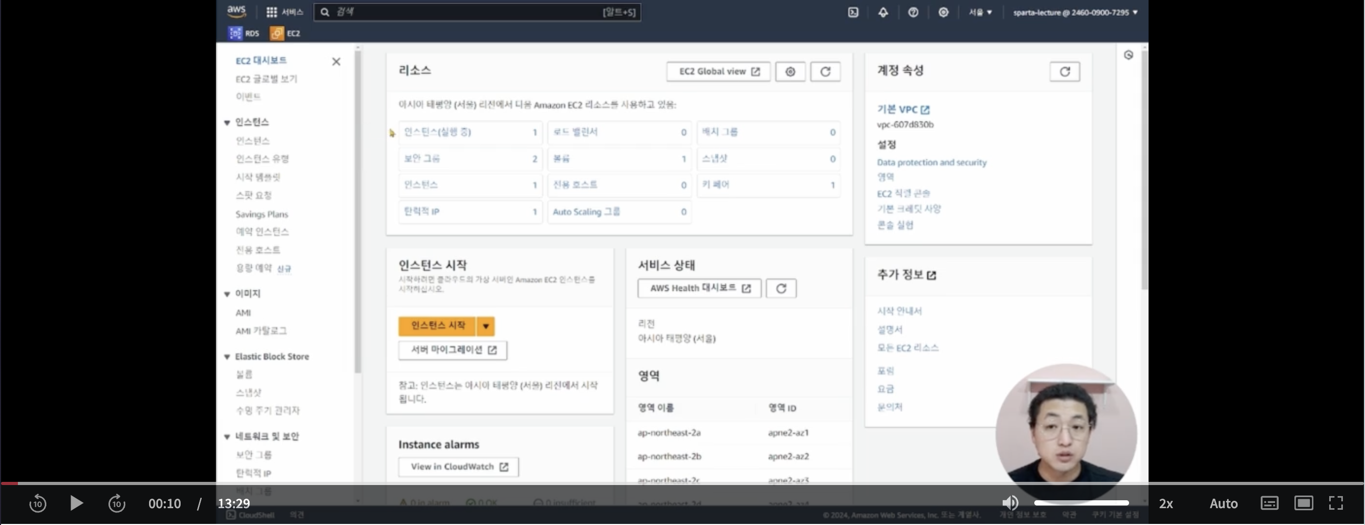Open the top bar settings gear

pyautogui.click(x=943, y=12)
